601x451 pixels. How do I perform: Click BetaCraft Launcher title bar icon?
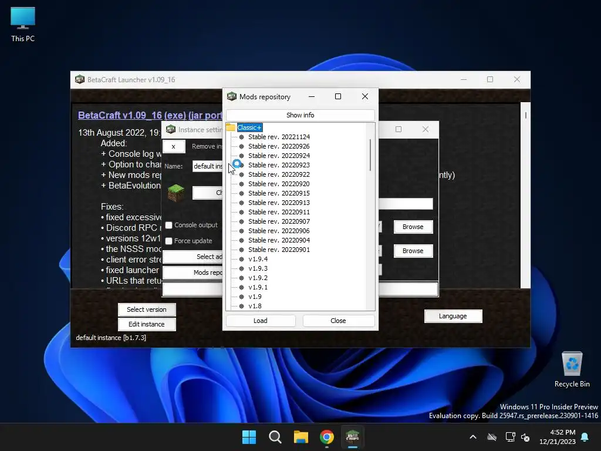pyautogui.click(x=80, y=79)
